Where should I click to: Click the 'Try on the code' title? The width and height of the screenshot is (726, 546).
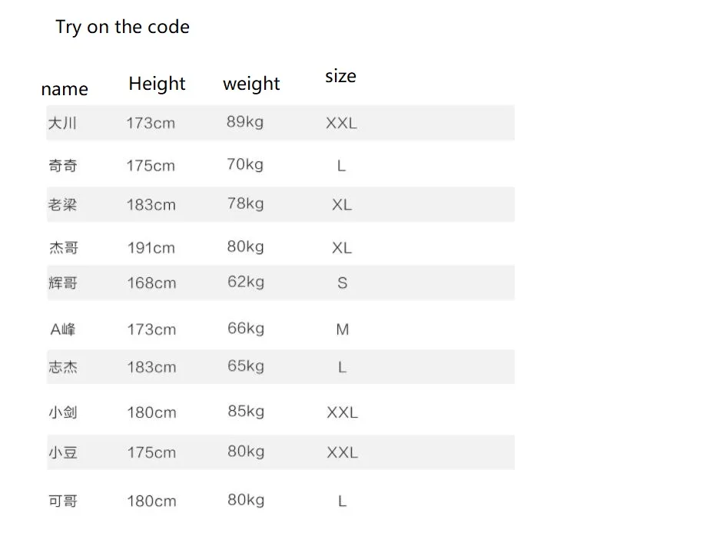point(122,28)
